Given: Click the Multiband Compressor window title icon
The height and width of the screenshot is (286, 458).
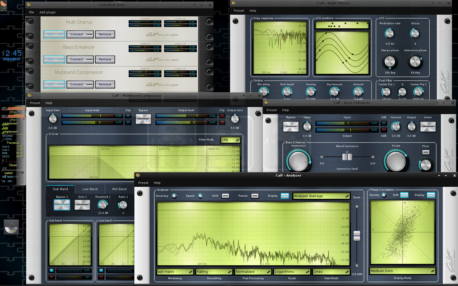Looking at the screenshot, I should (x=30, y=95).
